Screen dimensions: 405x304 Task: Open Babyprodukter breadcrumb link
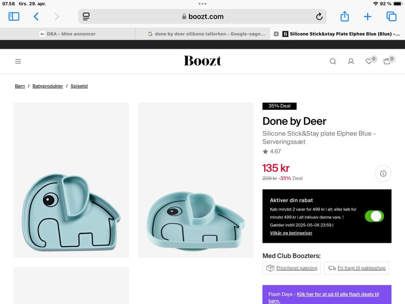tap(48, 86)
